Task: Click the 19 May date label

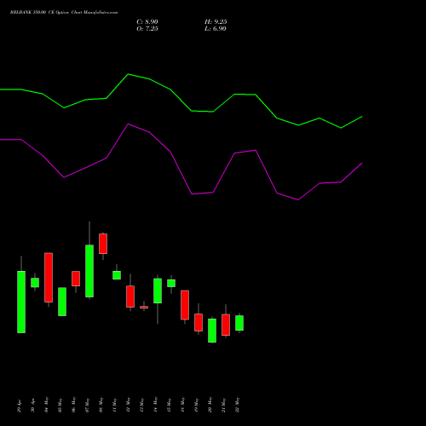Action: coord(196,405)
